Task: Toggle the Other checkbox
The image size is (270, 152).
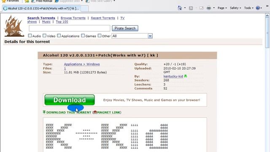Action: pos(100,35)
